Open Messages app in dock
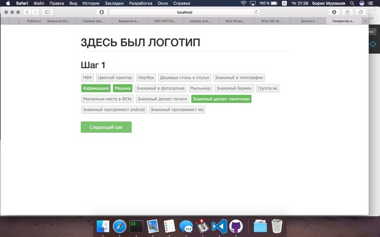The image size is (380, 237). [x=186, y=227]
